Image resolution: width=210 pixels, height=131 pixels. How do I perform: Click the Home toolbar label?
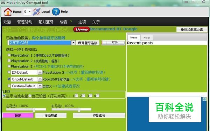[x=17, y=12]
